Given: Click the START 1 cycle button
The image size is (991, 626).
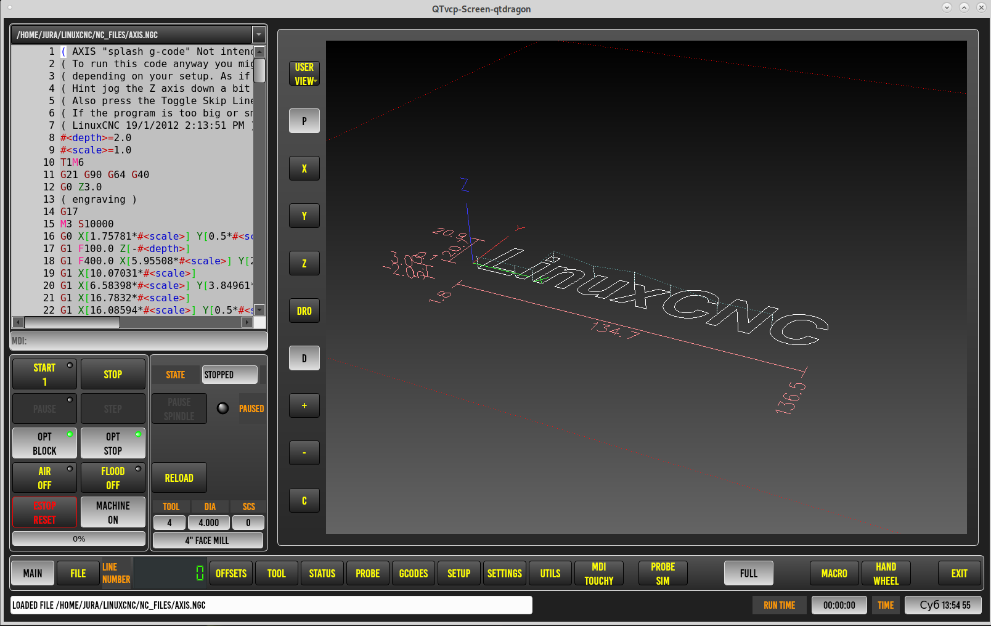Looking at the screenshot, I should (44, 374).
